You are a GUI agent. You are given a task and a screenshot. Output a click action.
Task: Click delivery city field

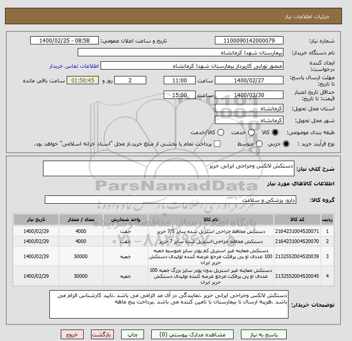pos(249,120)
